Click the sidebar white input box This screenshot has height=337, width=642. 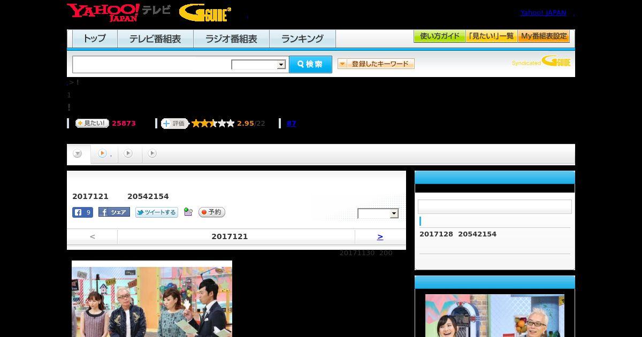click(x=495, y=207)
